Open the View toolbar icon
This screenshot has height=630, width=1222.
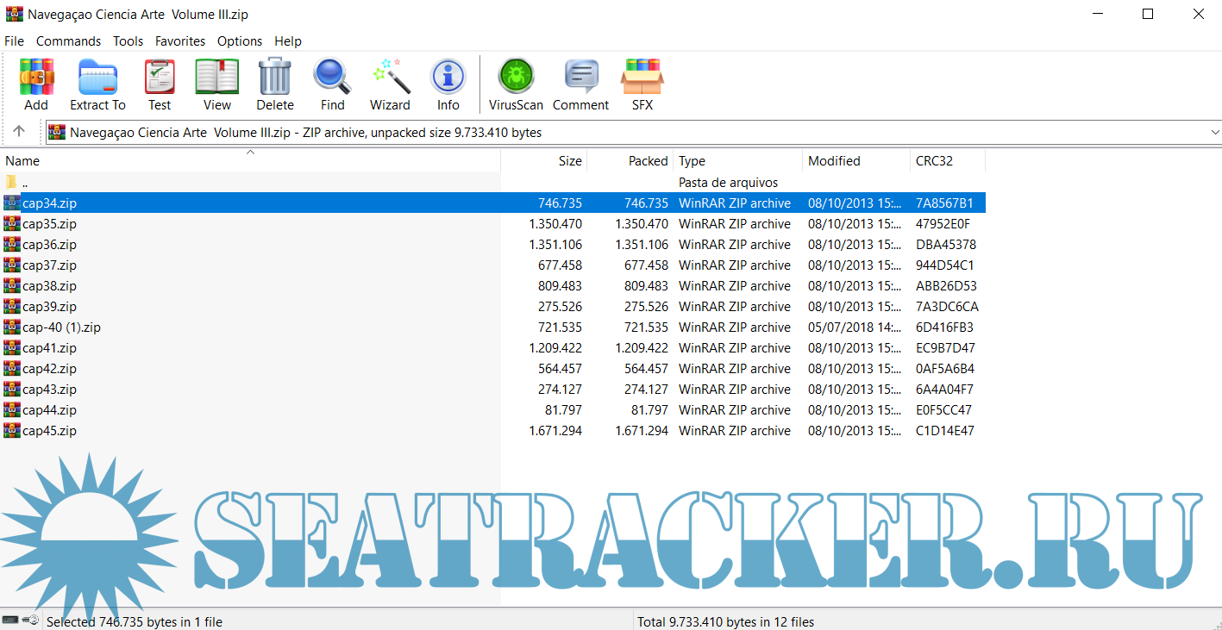click(x=217, y=84)
